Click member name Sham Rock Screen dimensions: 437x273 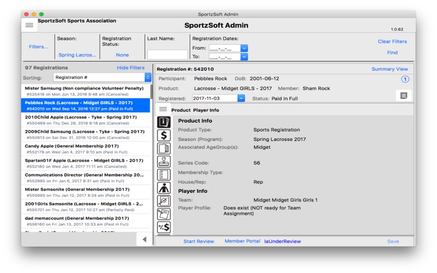(x=316, y=88)
